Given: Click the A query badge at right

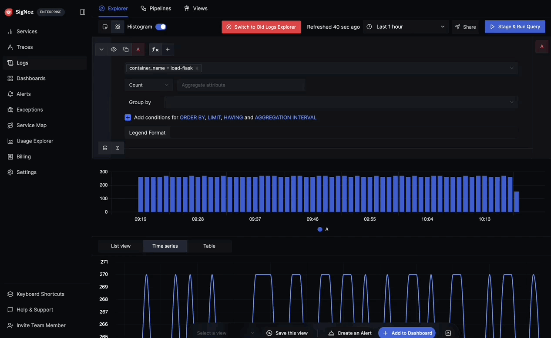Looking at the screenshot, I should (542, 46).
